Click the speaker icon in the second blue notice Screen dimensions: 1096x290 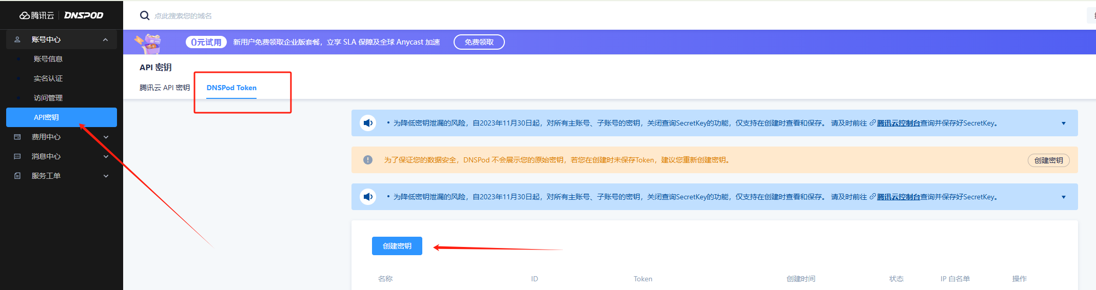368,197
